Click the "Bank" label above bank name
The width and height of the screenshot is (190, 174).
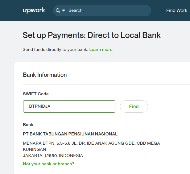28,125
